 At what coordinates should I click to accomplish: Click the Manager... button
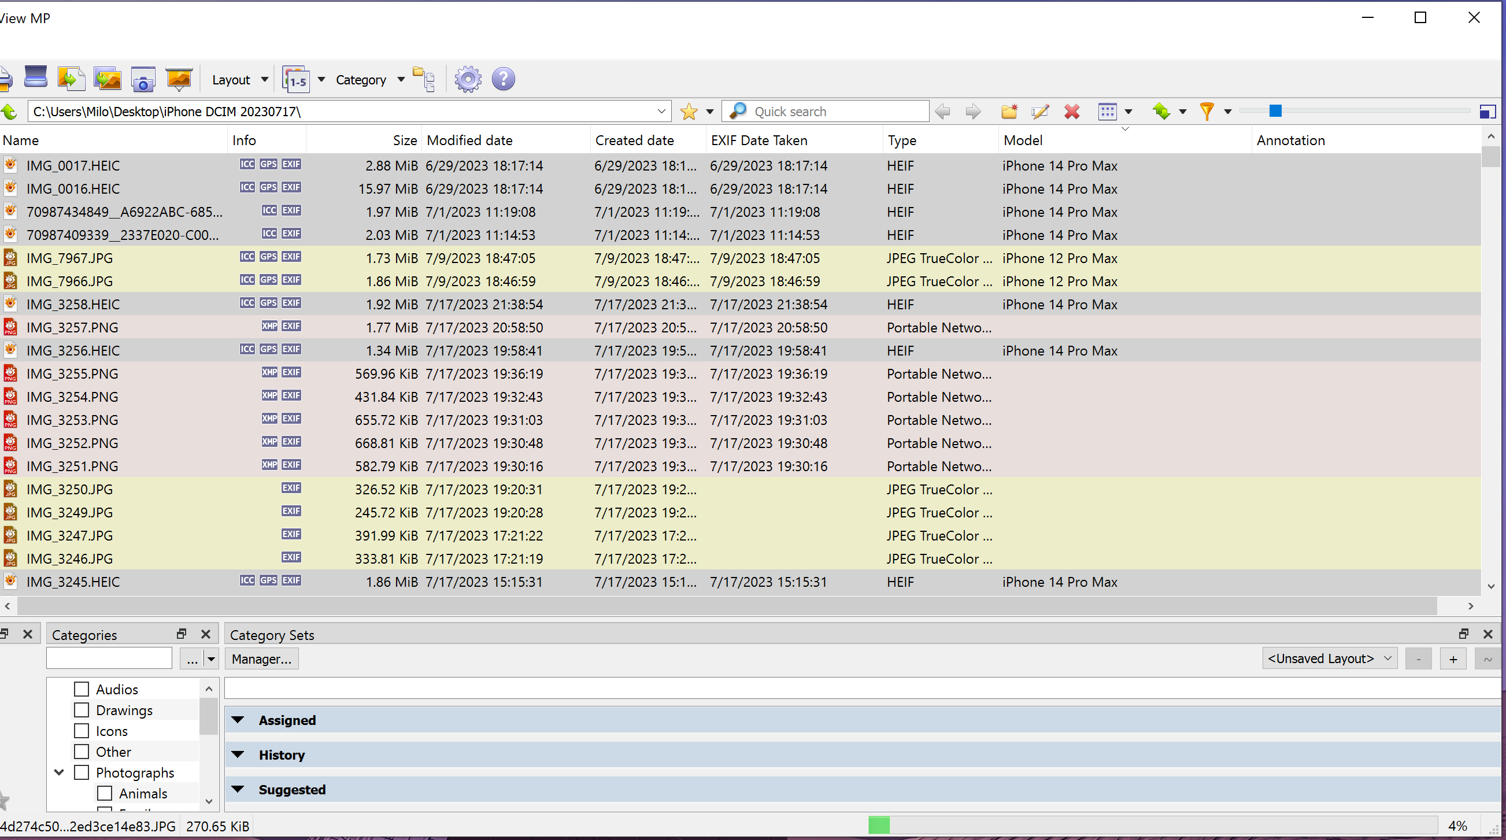point(261,659)
